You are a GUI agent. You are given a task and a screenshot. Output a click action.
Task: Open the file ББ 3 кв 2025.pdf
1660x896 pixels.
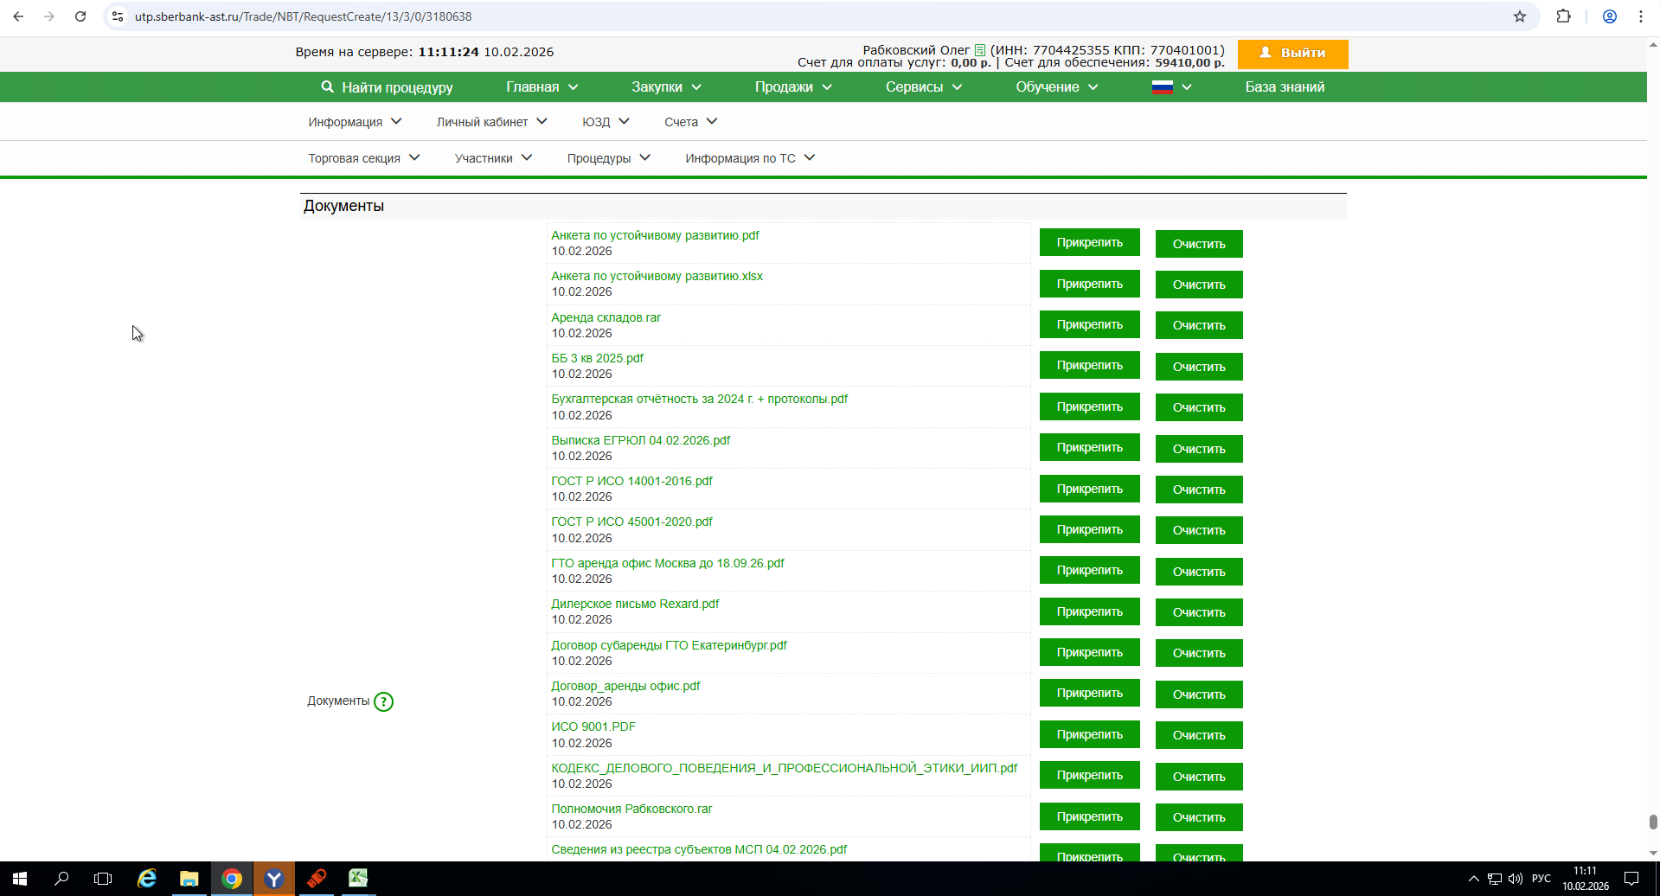pyautogui.click(x=598, y=358)
